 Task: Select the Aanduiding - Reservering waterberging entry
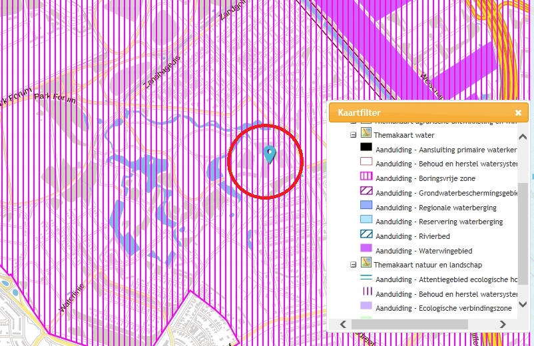coord(439,222)
